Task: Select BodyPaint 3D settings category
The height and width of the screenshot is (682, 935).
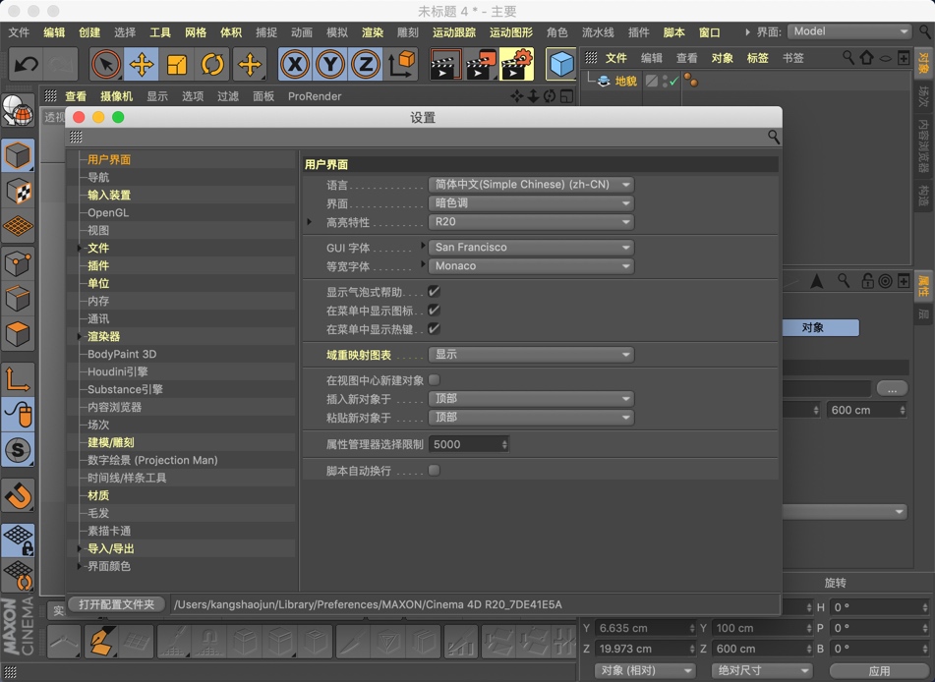Action: point(122,354)
